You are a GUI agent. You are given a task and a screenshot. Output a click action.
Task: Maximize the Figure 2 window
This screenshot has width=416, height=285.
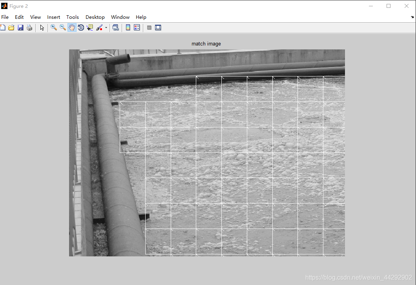(389, 6)
